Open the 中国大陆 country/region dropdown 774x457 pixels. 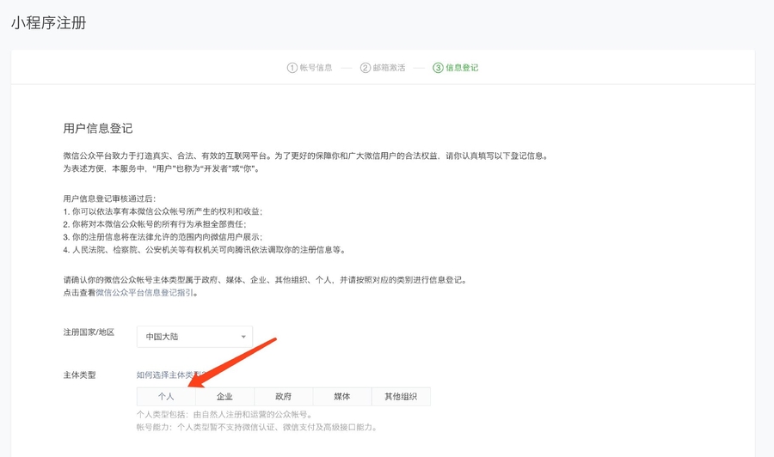point(194,337)
